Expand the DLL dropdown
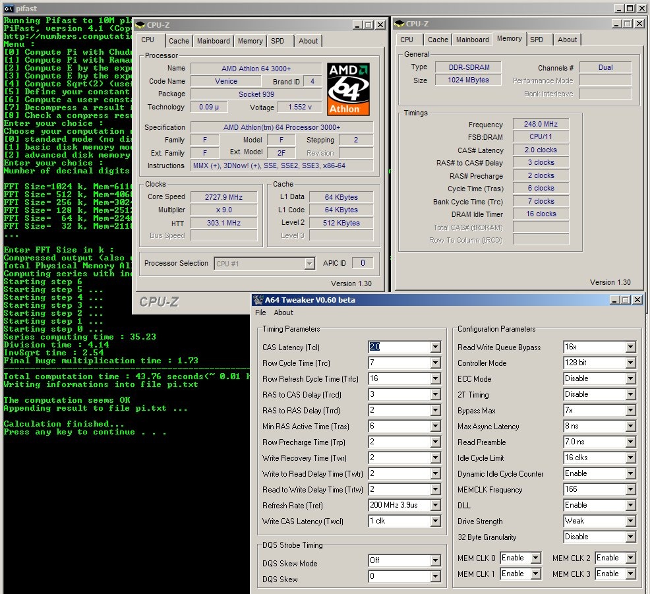 coord(630,505)
